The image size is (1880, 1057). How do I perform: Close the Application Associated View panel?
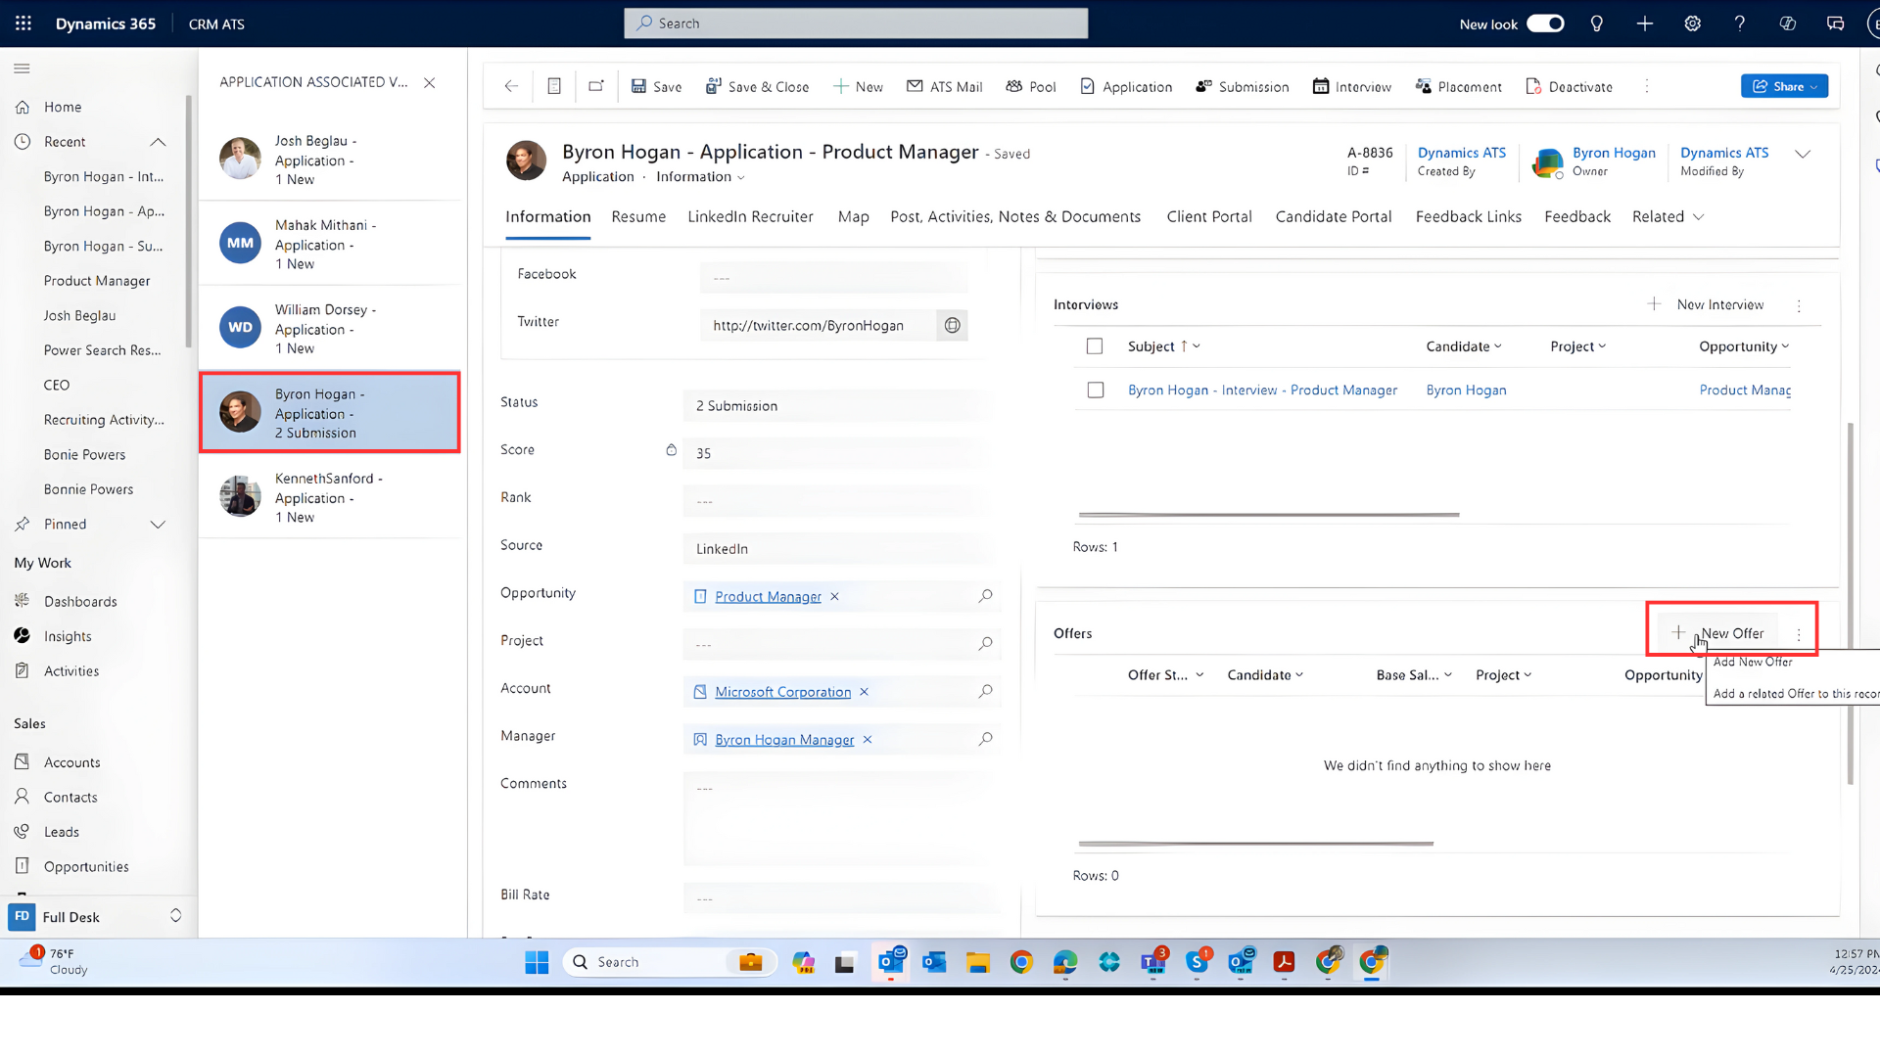tap(429, 82)
